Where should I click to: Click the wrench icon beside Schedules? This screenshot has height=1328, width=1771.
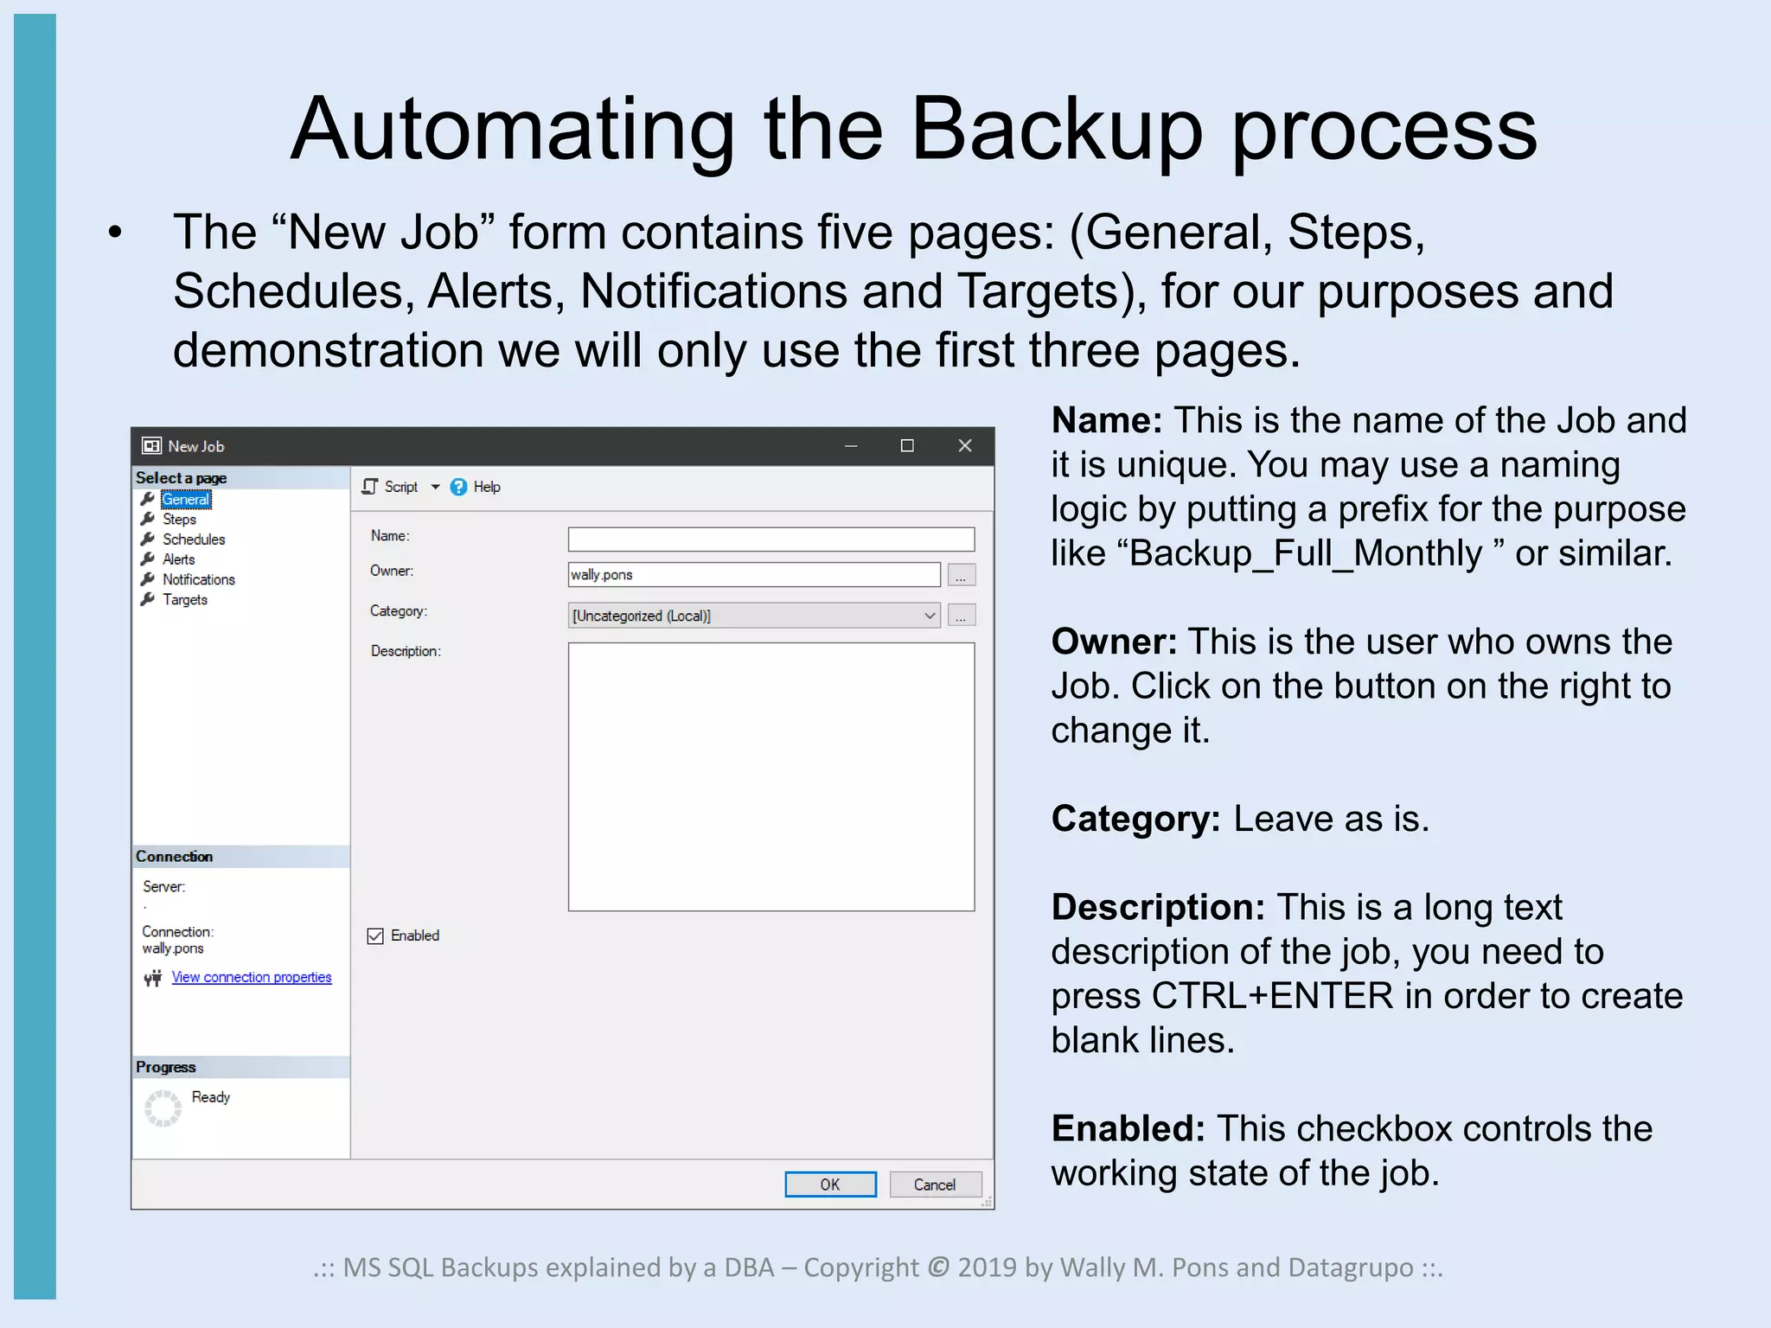148,539
